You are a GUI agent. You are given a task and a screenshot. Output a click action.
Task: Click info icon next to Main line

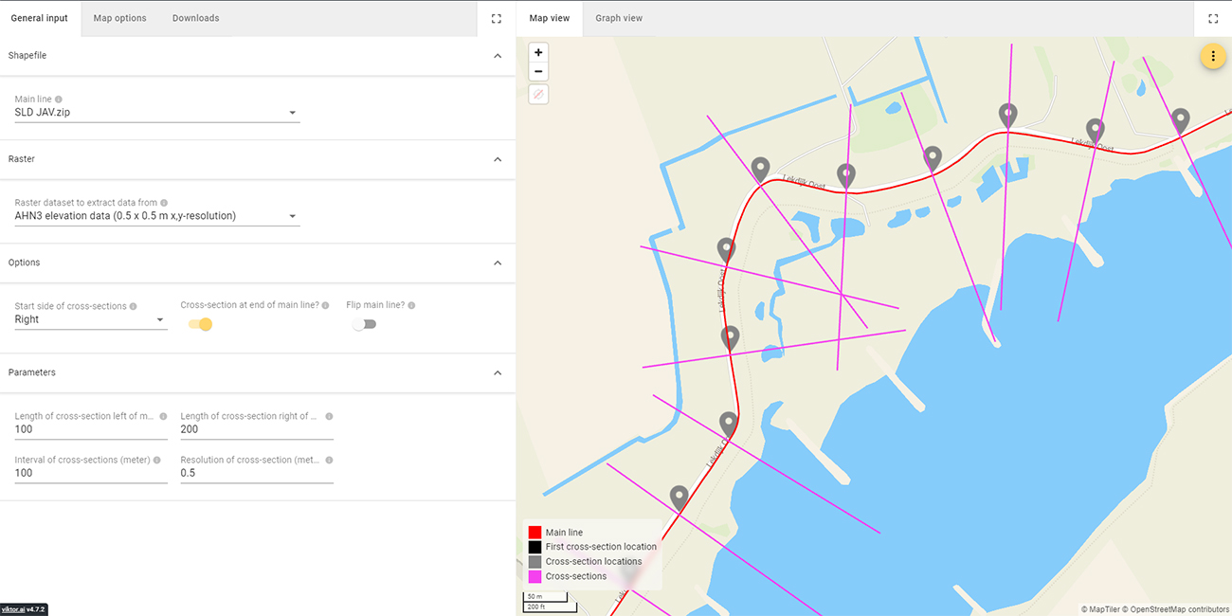pos(59,100)
